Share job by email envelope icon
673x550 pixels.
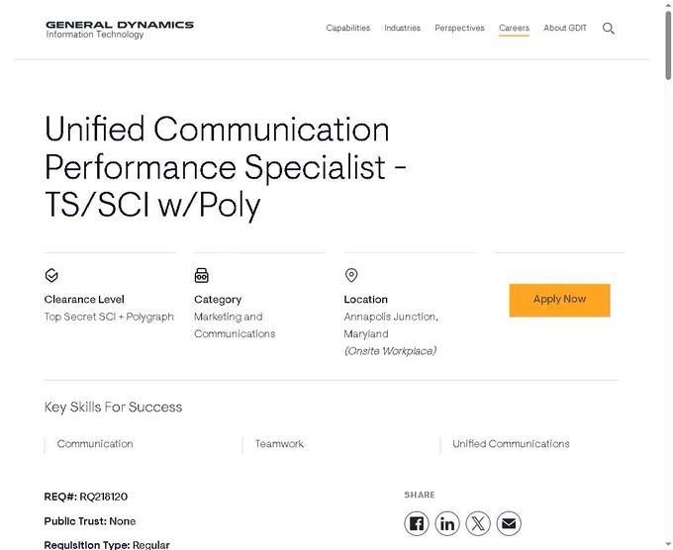tap(509, 523)
